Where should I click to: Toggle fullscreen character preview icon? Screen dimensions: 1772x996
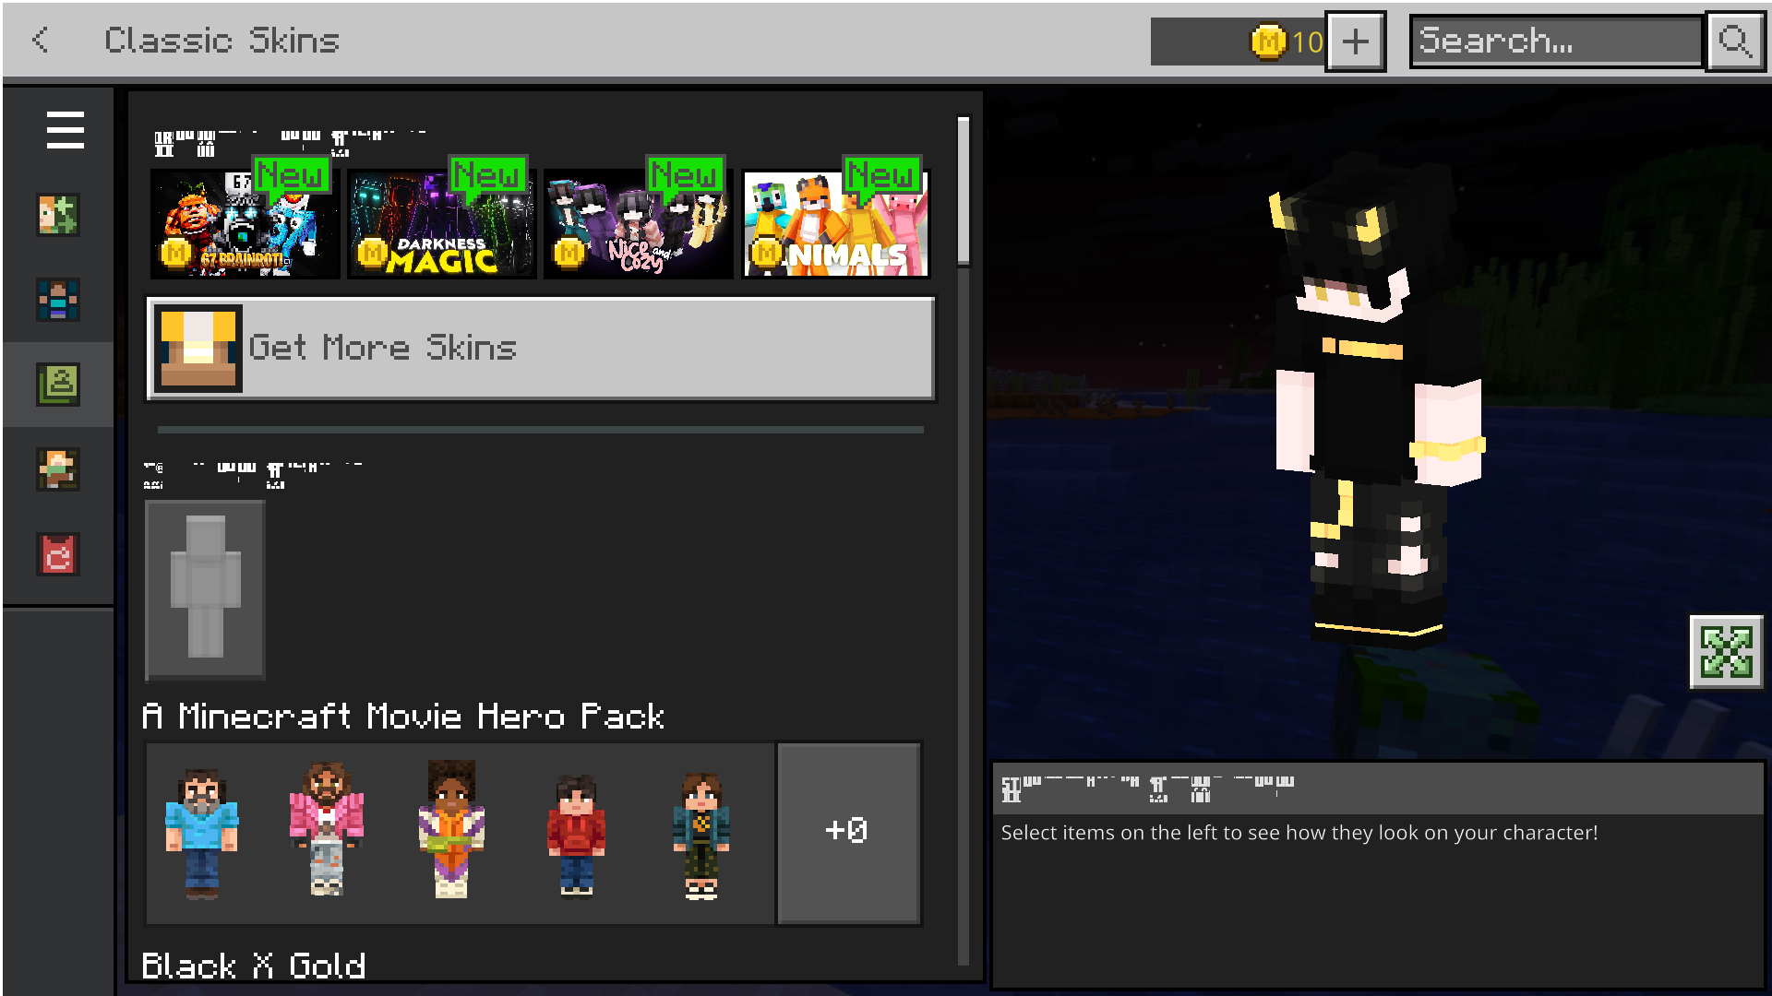coord(1726,652)
